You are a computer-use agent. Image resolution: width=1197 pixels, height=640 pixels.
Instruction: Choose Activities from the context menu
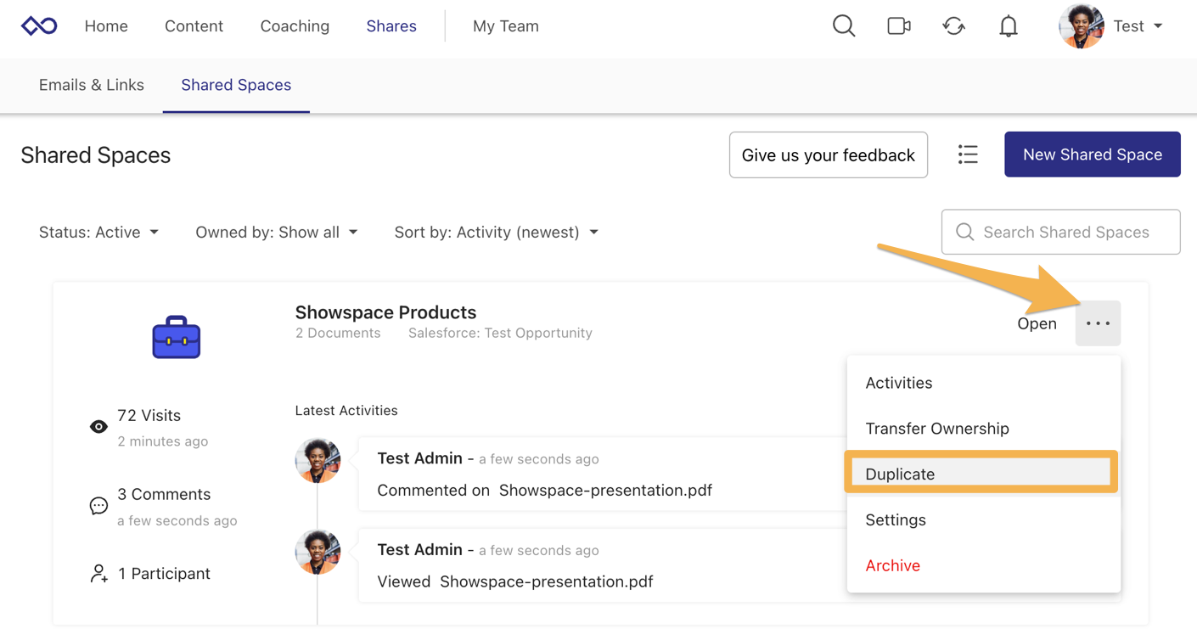click(983, 383)
